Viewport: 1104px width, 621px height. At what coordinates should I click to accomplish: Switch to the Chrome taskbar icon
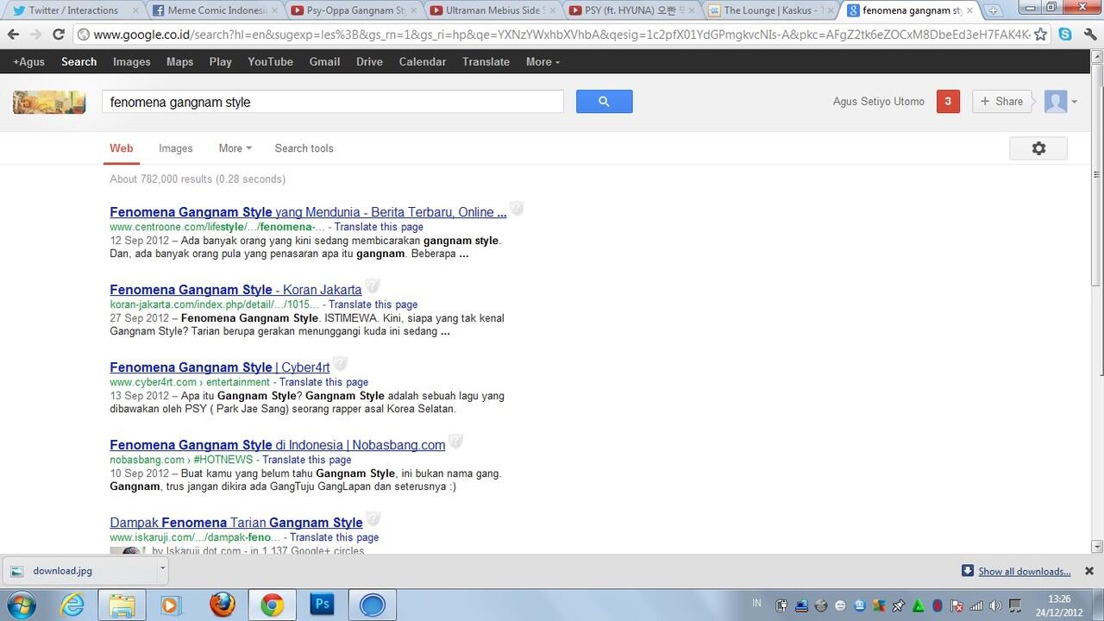click(x=273, y=605)
